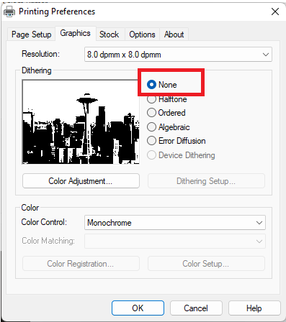Open the Resolution dropdown
The image size is (286, 322).
pyautogui.click(x=178, y=55)
